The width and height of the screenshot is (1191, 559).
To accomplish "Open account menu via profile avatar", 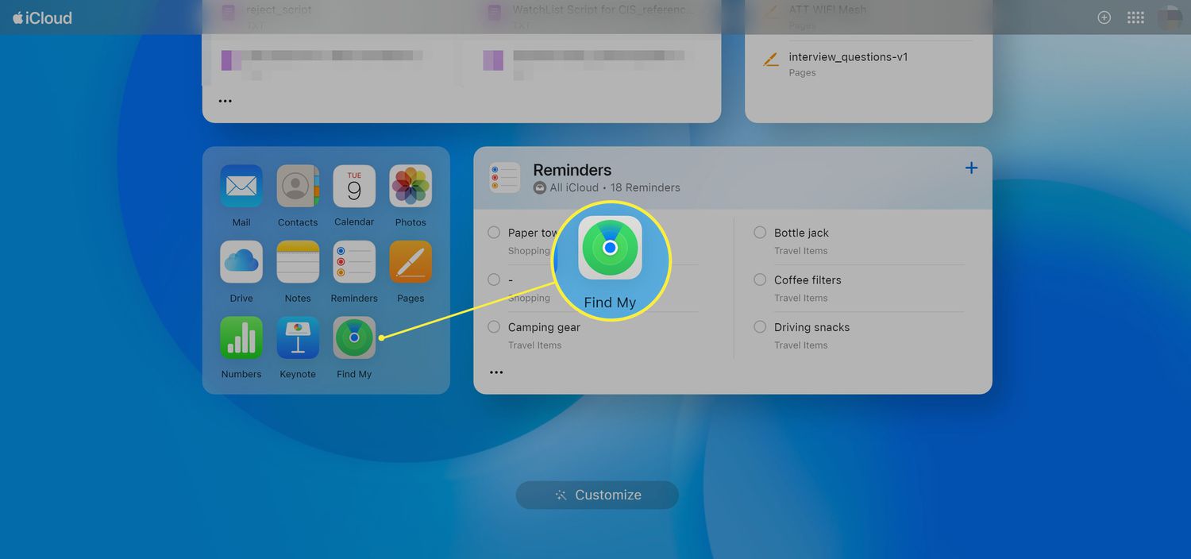I will click(1169, 17).
